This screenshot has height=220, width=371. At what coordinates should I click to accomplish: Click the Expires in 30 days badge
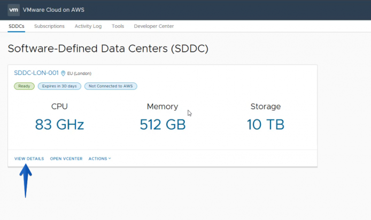tap(59, 86)
